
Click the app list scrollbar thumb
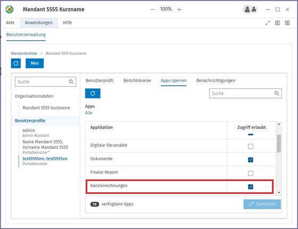point(279,144)
